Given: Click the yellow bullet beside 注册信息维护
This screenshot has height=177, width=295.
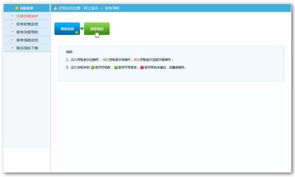Looking at the screenshot, I should pos(12,16).
